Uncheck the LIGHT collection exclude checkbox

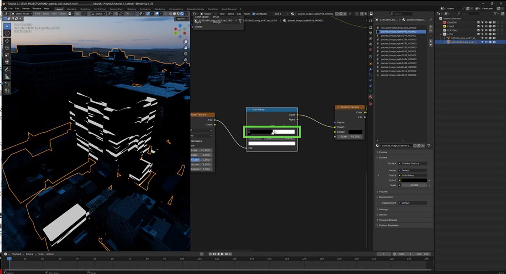[479, 27]
